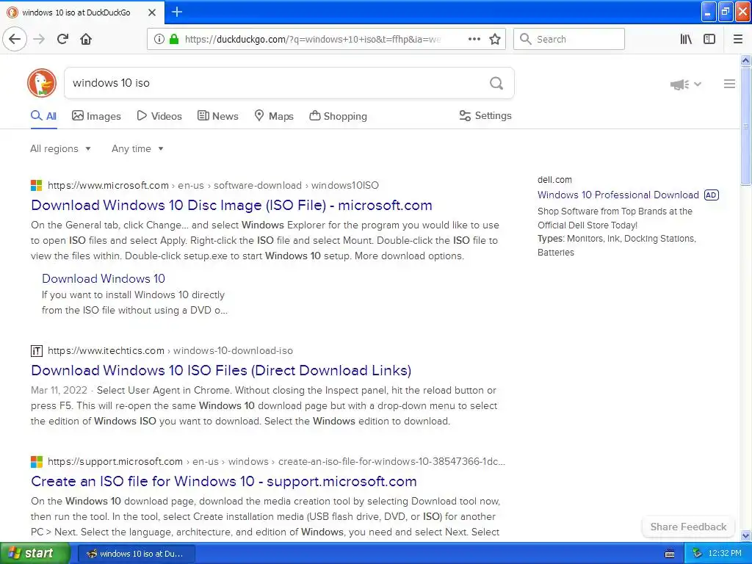752x564 pixels.
Task: Click the Firefox Search field
Action: (x=569, y=39)
